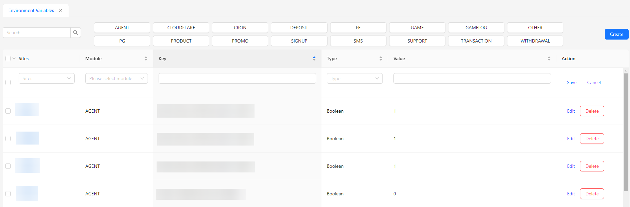
Task: Toggle the select-all checkbox in header
Action: pos(8,58)
